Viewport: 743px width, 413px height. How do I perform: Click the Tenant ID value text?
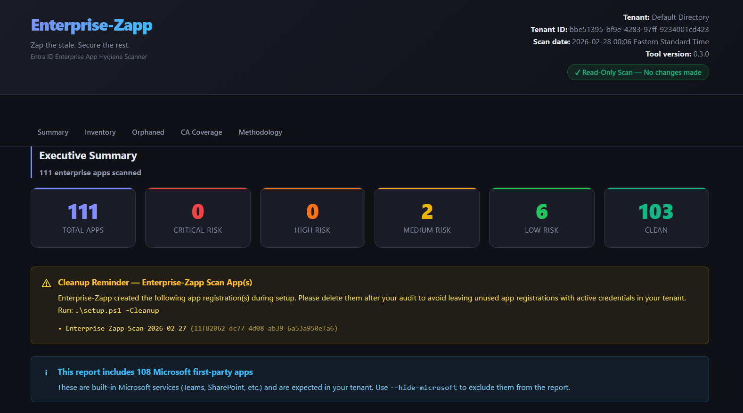639,29
